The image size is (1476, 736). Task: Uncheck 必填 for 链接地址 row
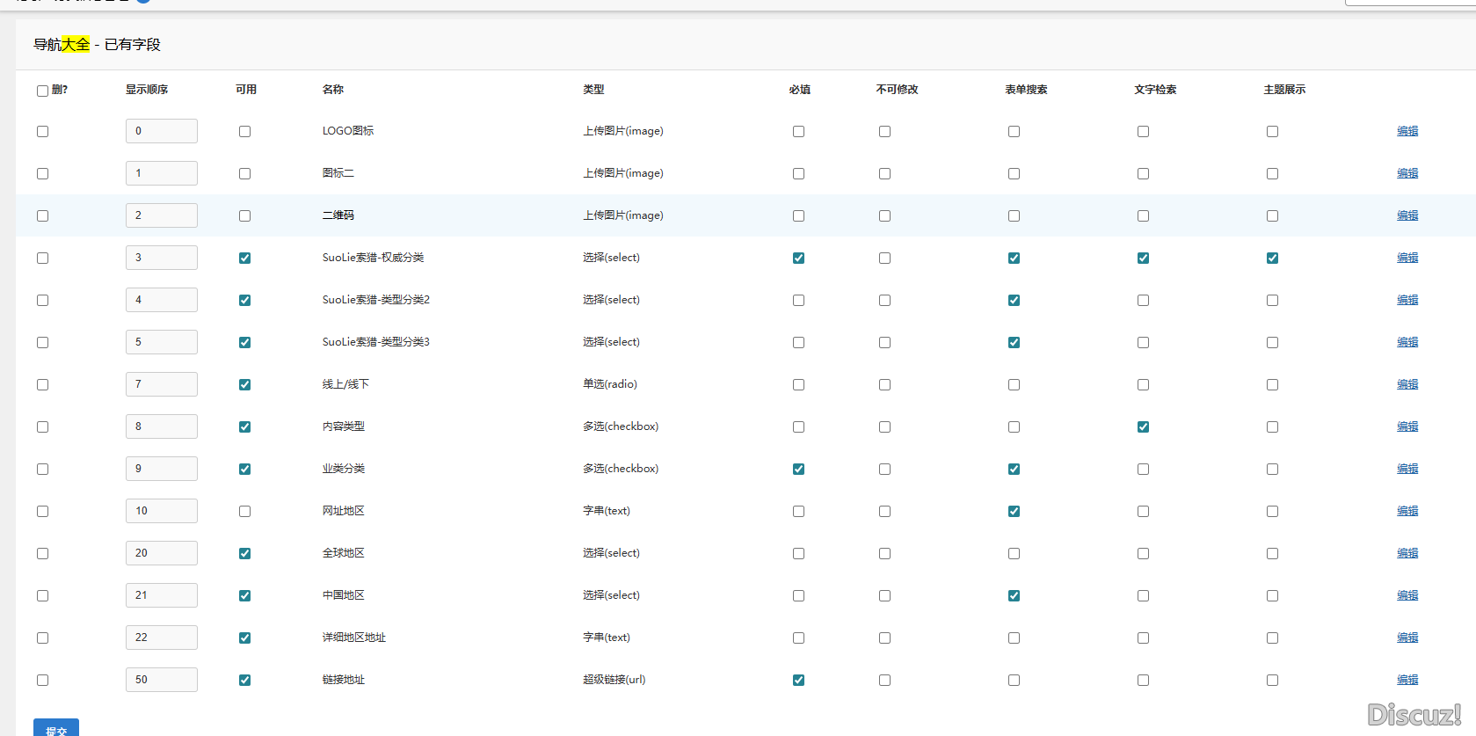tap(798, 680)
